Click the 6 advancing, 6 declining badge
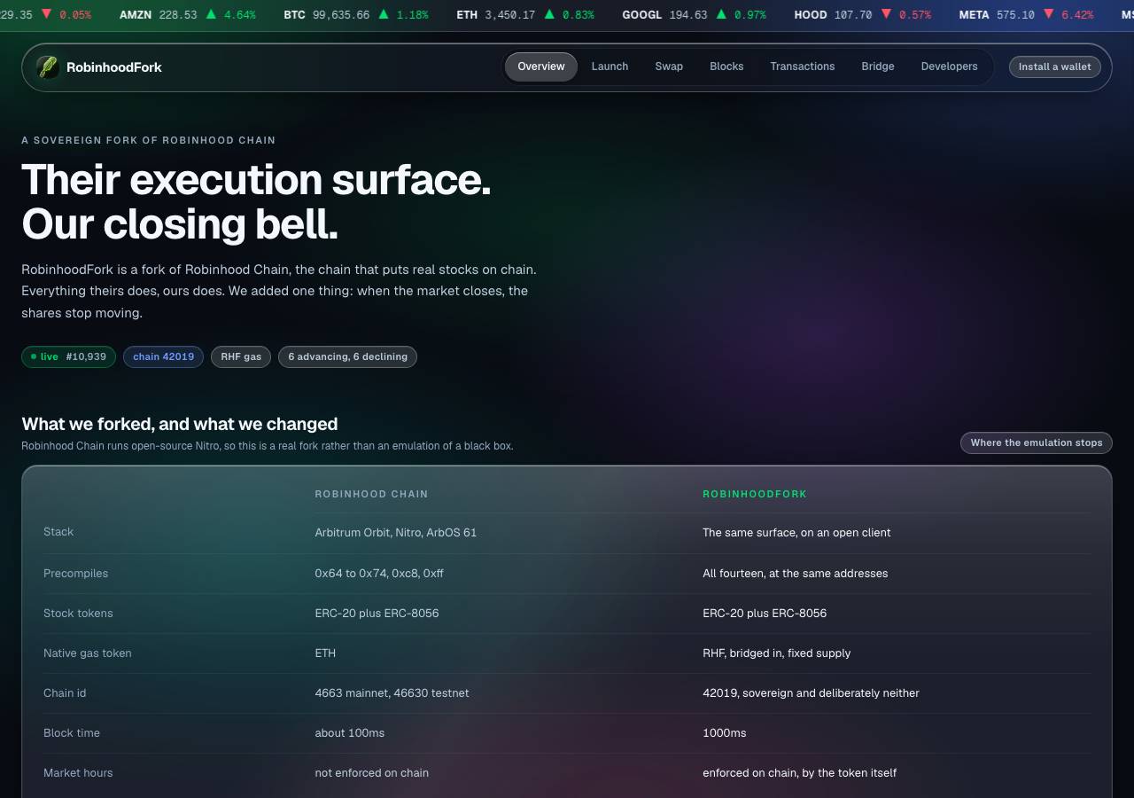Image resolution: width=1134 pixels, height=798 pixels. click(347, 356)
